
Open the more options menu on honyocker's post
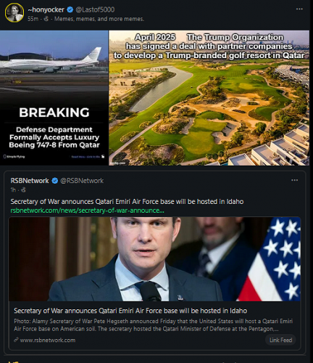[x=299, y=9]
